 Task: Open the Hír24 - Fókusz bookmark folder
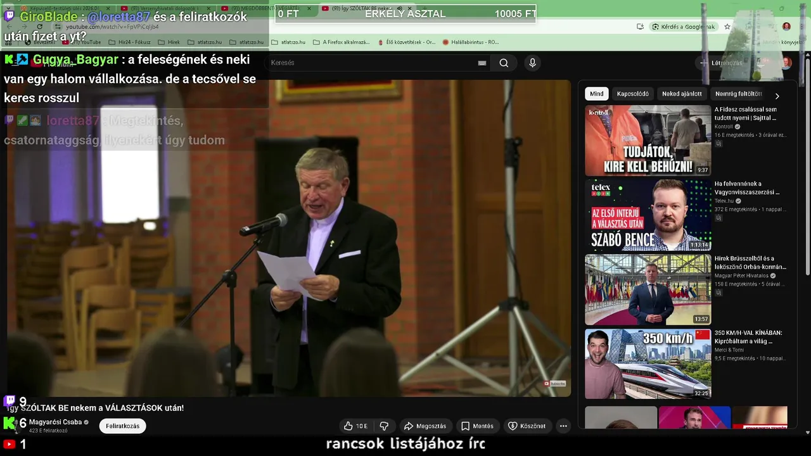130,42
